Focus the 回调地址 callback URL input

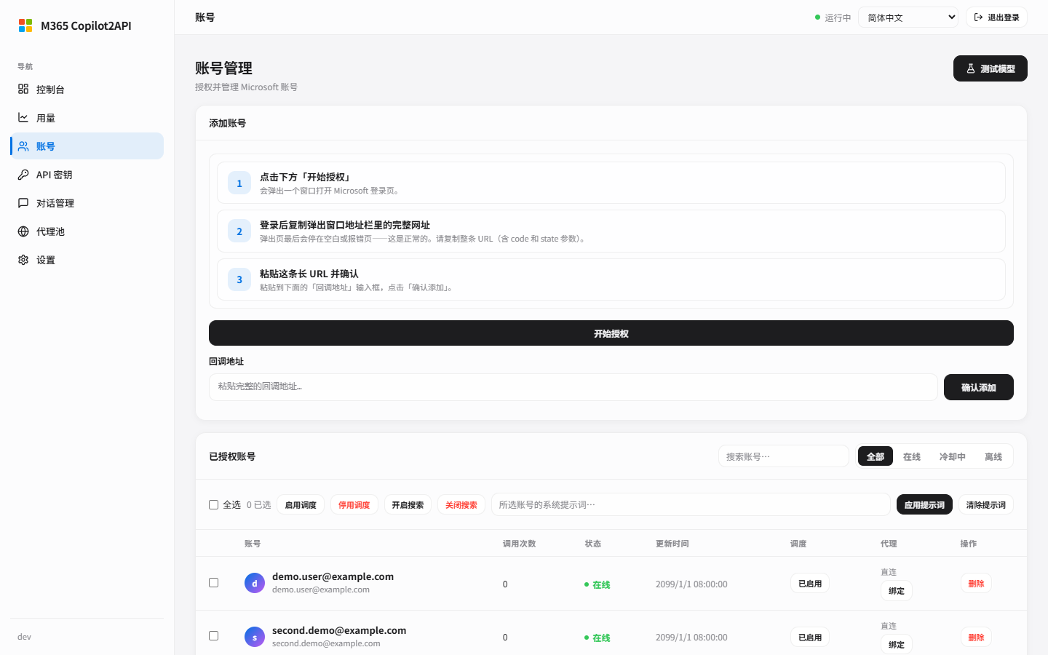(573, 387)
